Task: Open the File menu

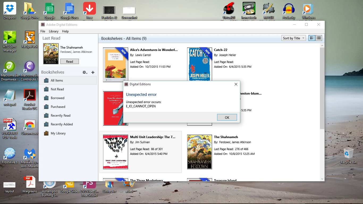Action: pos(43,31)
